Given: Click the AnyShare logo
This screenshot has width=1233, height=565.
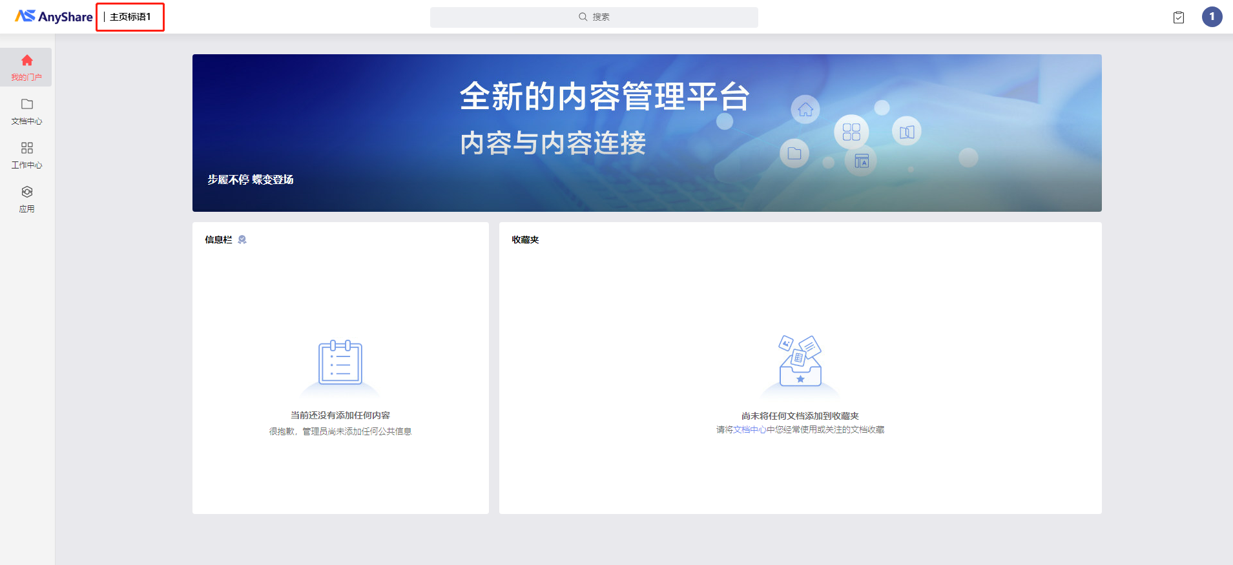Looking at the screenshot, I should 54,16.
